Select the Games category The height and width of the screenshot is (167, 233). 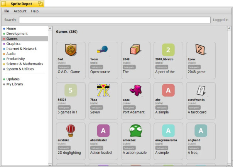[x=25, y=39]
